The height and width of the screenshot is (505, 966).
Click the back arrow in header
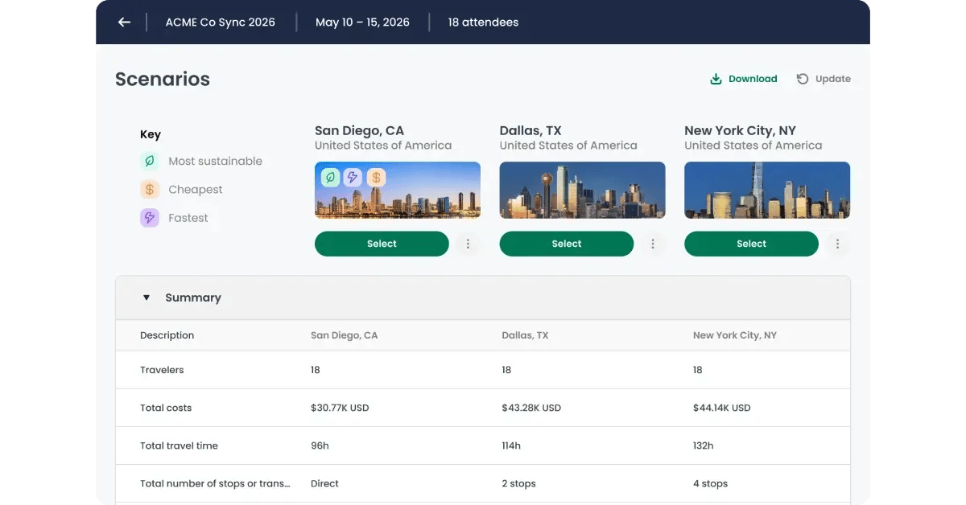[x=124, y=23]
